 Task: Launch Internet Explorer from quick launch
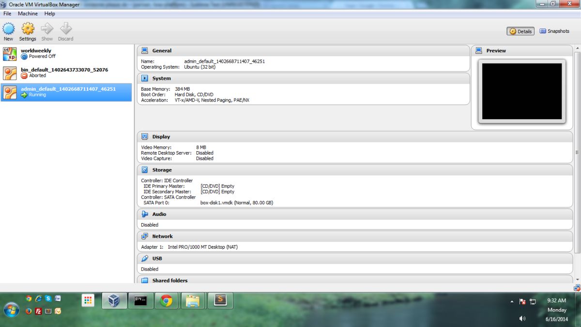coord(38,299)
